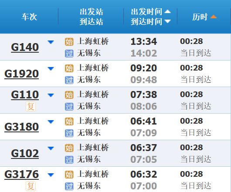
Task: Click the 始 icon in the G3176 row
Action: tap(69, 175)
